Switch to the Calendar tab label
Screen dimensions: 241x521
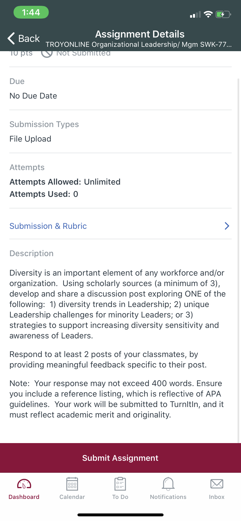tap(72, 497)
